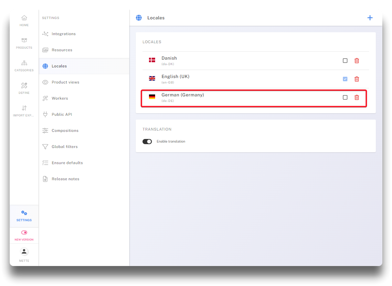The height and width of the screenshot is (286, 392).
Task: Click trash icon for English (UK)
Action: [357, 79]
